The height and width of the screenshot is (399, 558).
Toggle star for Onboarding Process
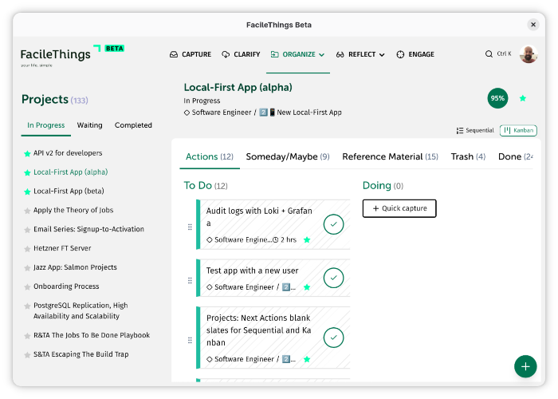[27, 287]
